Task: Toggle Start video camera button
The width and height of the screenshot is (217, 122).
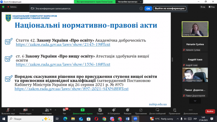Action: [25, 110]
